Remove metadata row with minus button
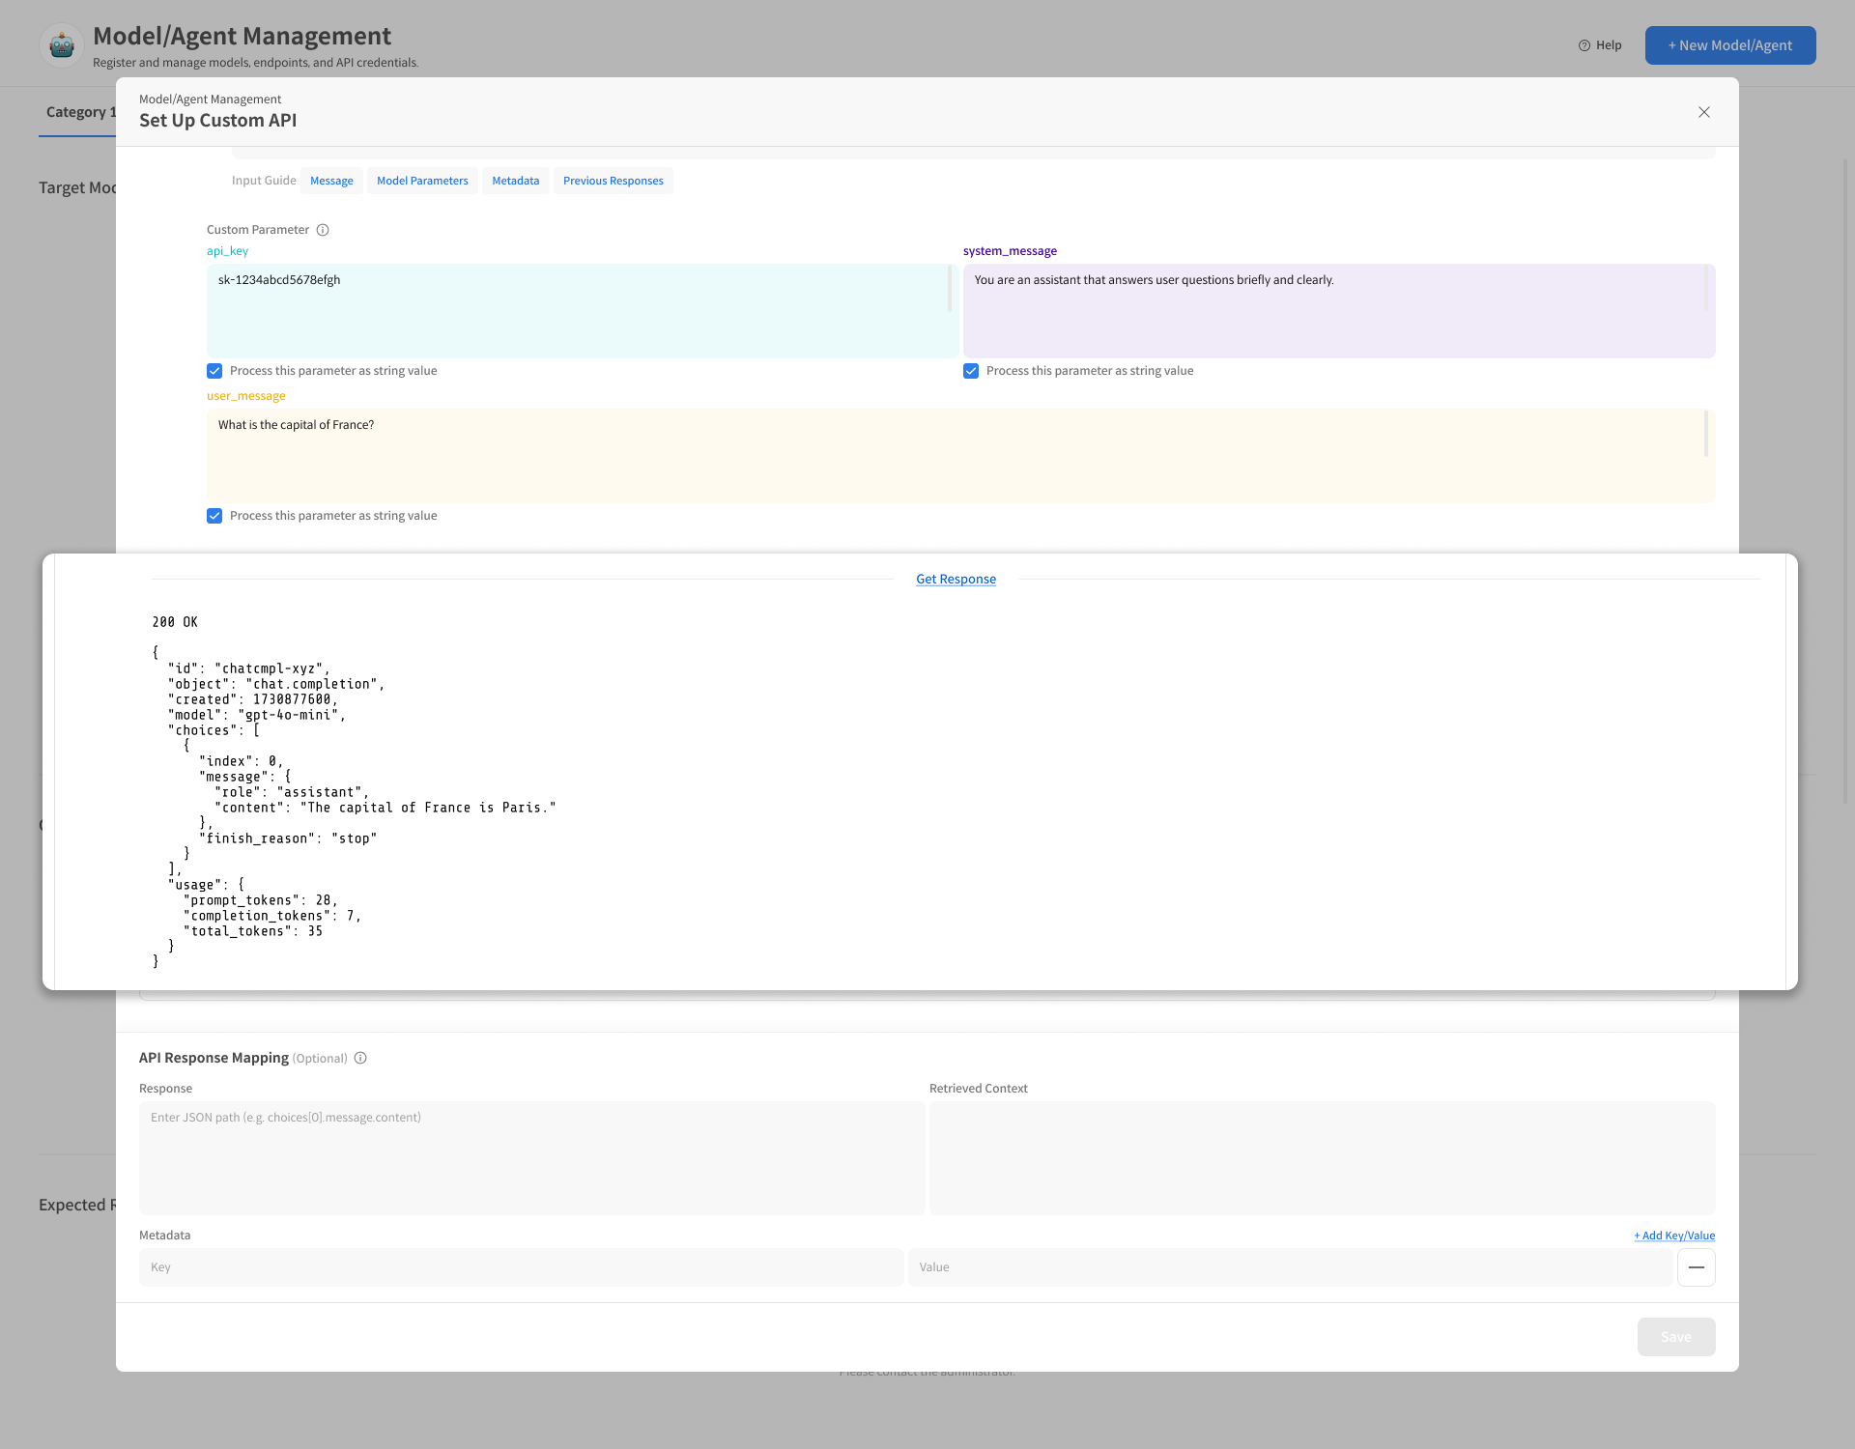Screen dimensions: 1855x1449 (1696, 1267)
